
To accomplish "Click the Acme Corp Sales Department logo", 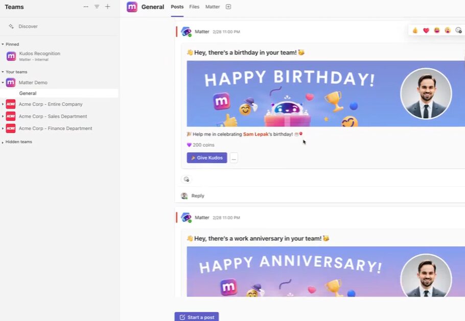I will [x=11, y=116].
